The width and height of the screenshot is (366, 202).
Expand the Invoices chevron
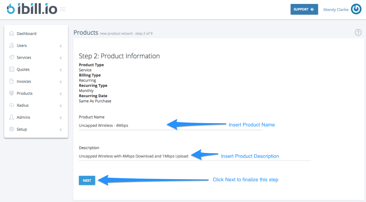pos(61,82)
